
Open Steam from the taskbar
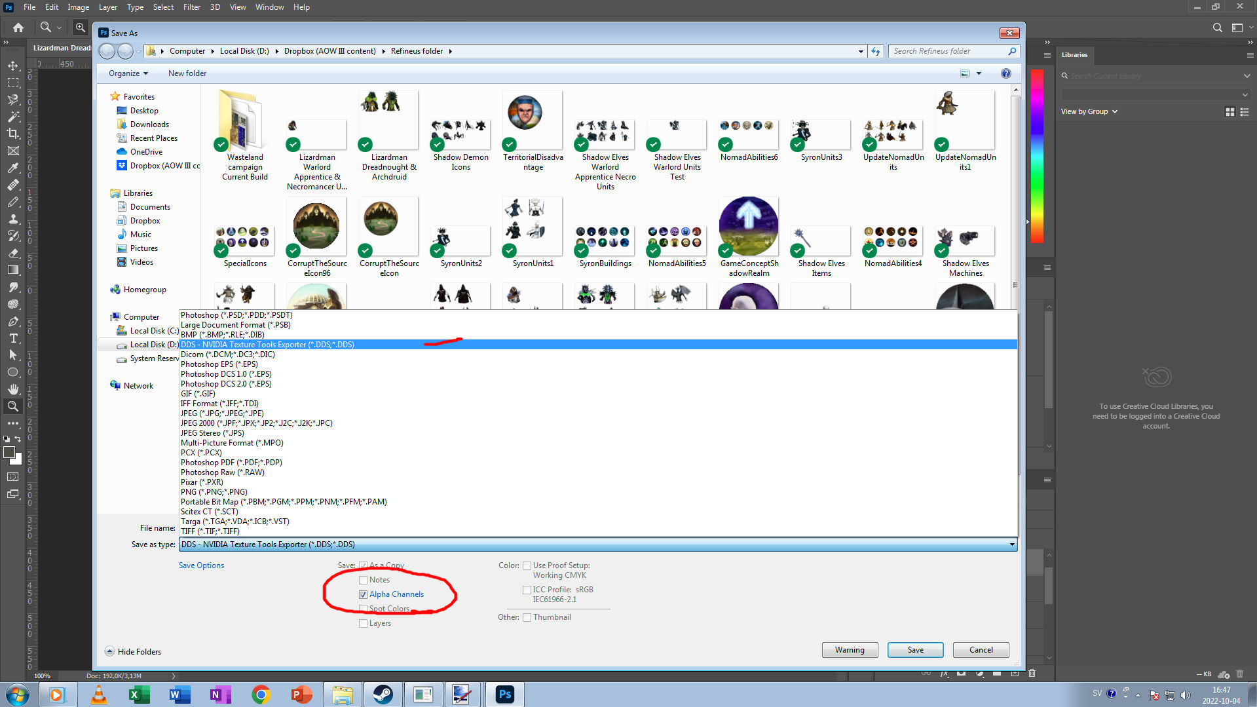(383, 695)
